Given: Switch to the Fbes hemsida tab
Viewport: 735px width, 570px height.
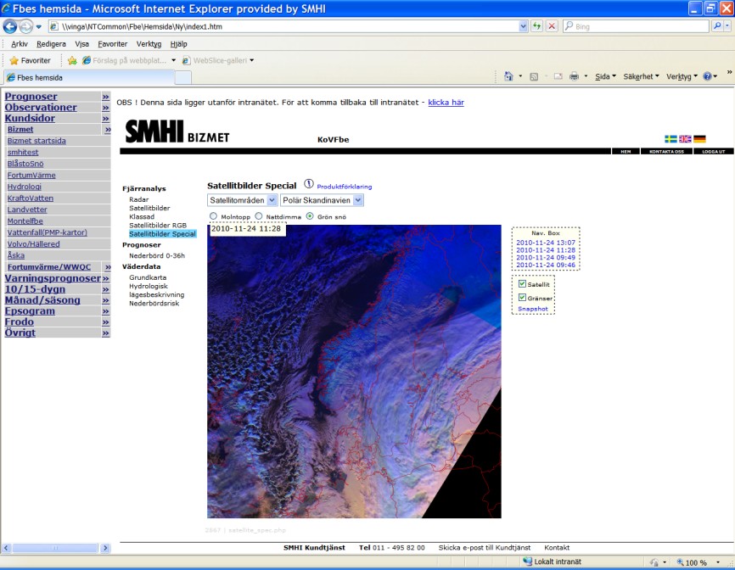Looking at the screenshot, I should pos(89,78).
